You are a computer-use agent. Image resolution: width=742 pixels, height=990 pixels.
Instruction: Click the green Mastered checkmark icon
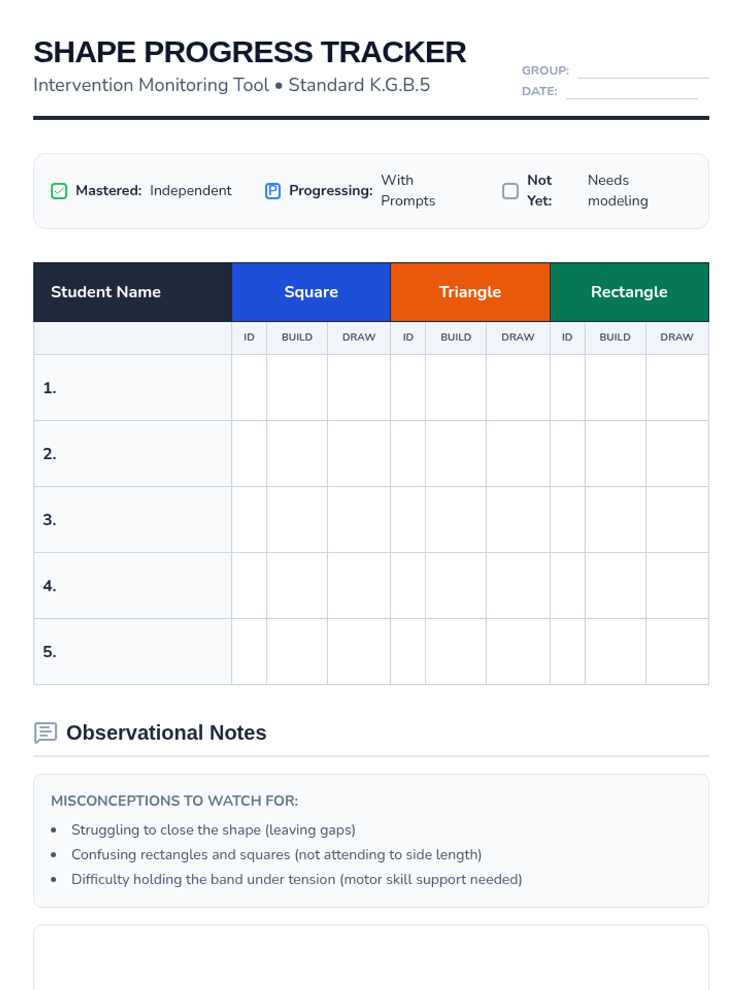coord(59,191)
